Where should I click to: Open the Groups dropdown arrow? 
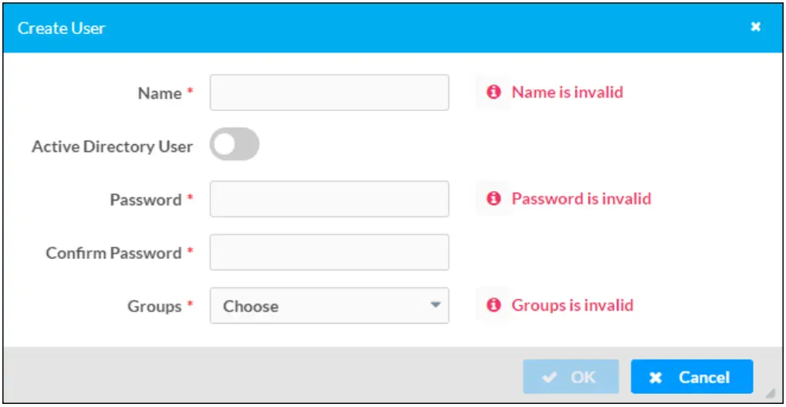(x=435, y=305)
